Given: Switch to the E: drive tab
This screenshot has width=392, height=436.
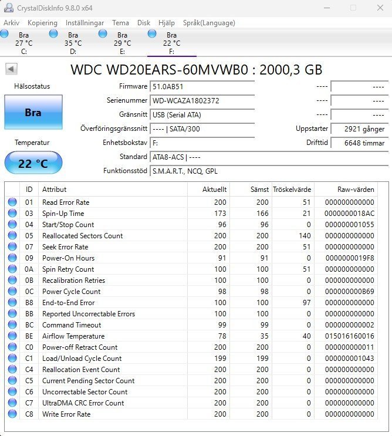Looking at the screenshot, I should (122, 43).
